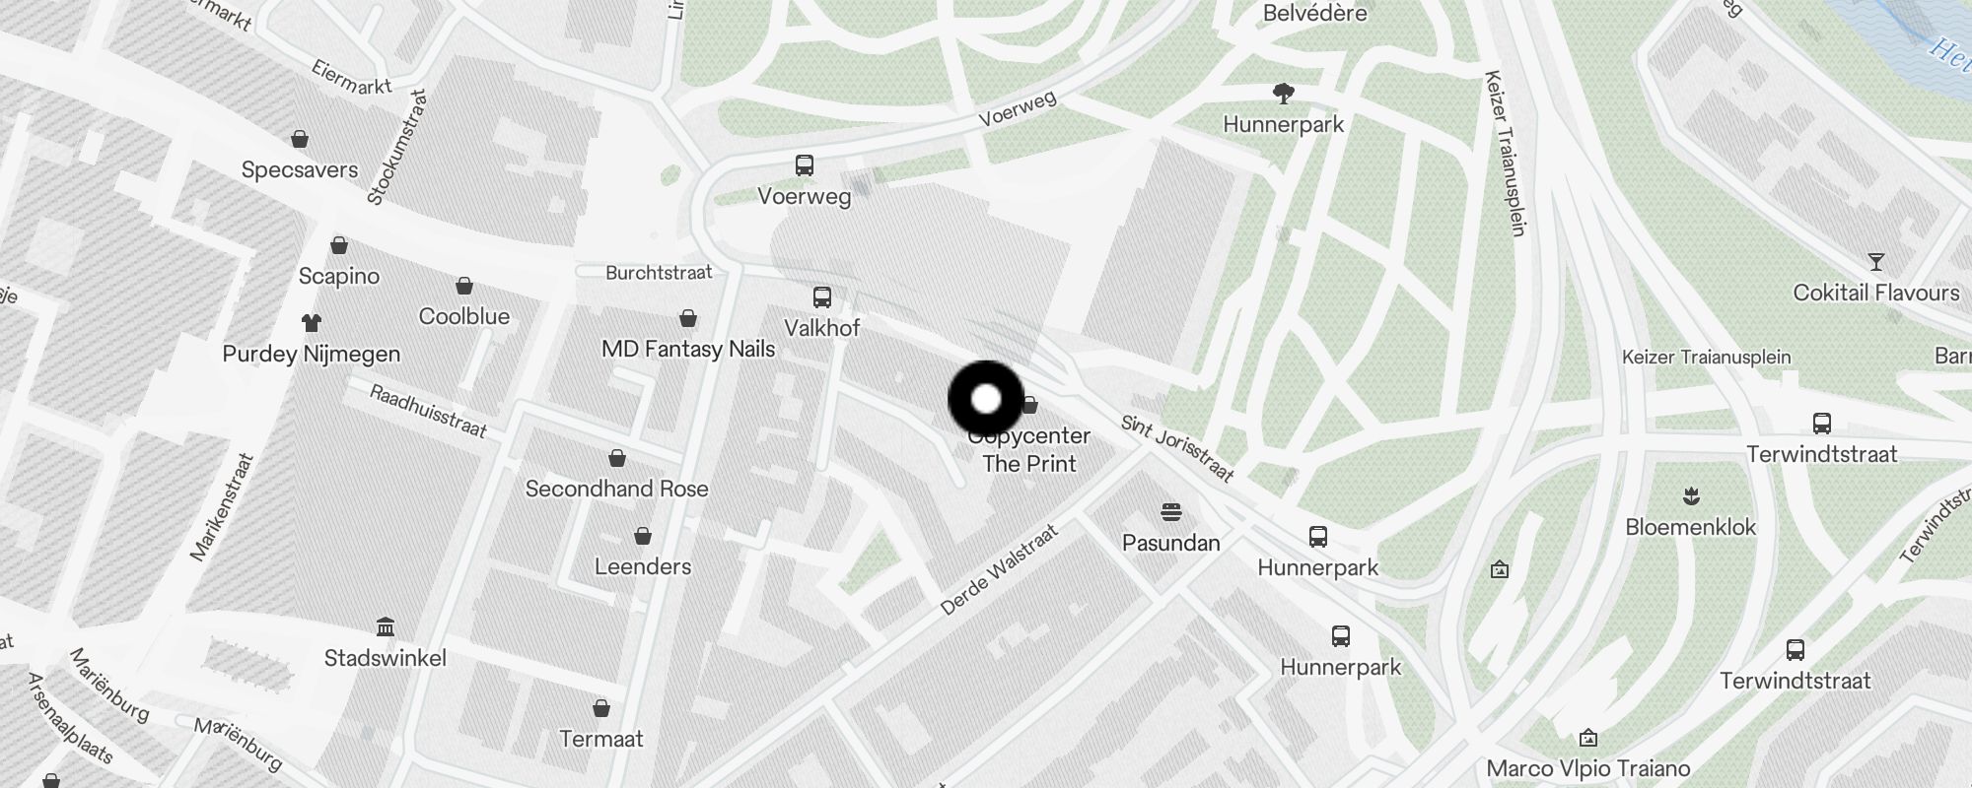This screenshot has width=1972, height=788.
Task: Select the Purdey Nijmegen clothing icon
Action: pyautogui.click(x=312, y=322)
